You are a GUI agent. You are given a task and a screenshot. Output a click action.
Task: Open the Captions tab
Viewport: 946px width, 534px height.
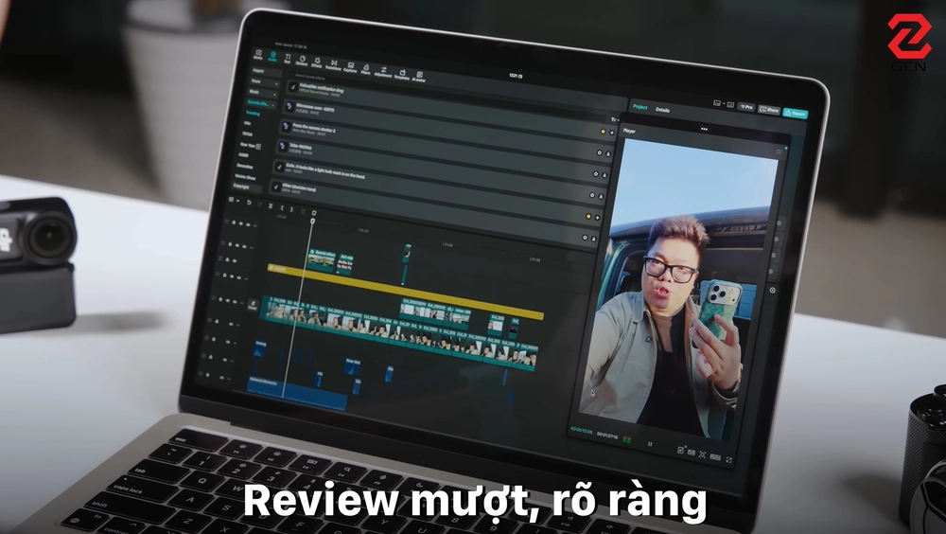(x=351, y=67)
